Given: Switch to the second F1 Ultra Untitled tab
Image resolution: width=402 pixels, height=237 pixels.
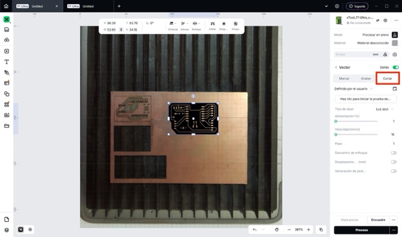Looking at the screenshot, I should 88,6.
